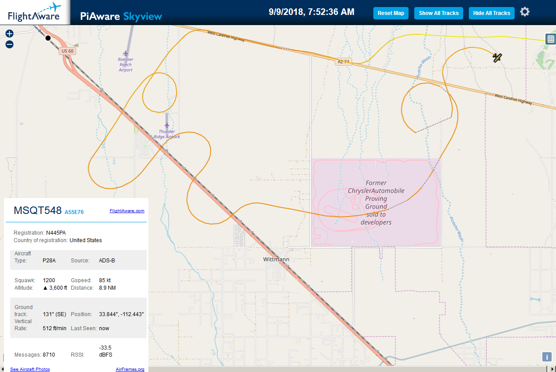This screenshot has height=372, width=556.
Task: Click the Former Chrysler Proving Ground label
Action: click(x=376, y=203)
